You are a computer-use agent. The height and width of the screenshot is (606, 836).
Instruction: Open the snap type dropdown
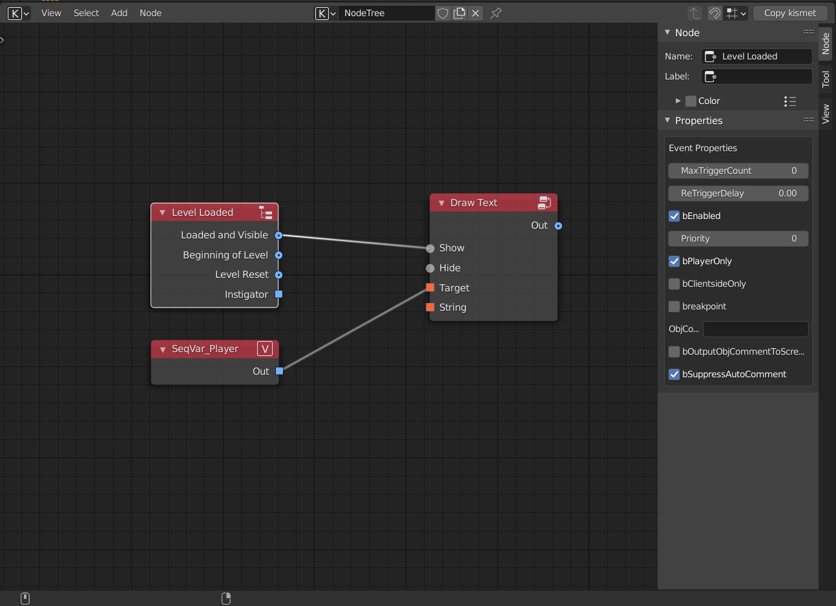tap(736, 13)
